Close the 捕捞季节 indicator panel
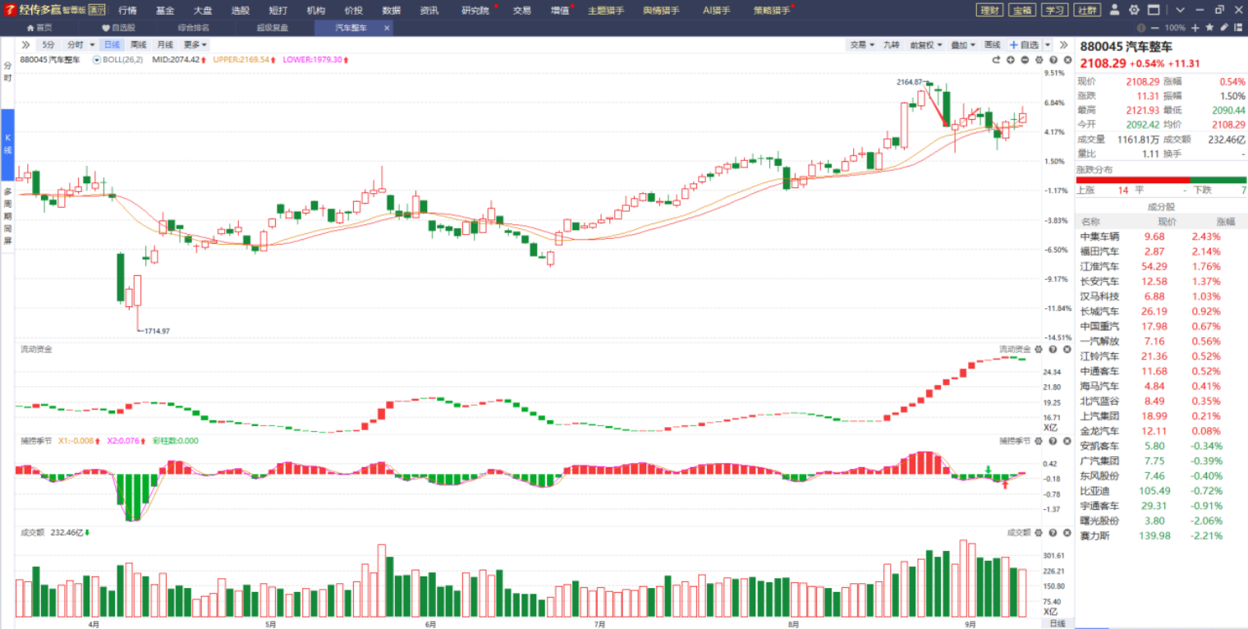The width and height of the screenshot is (1248, 629). [1066, 441]
